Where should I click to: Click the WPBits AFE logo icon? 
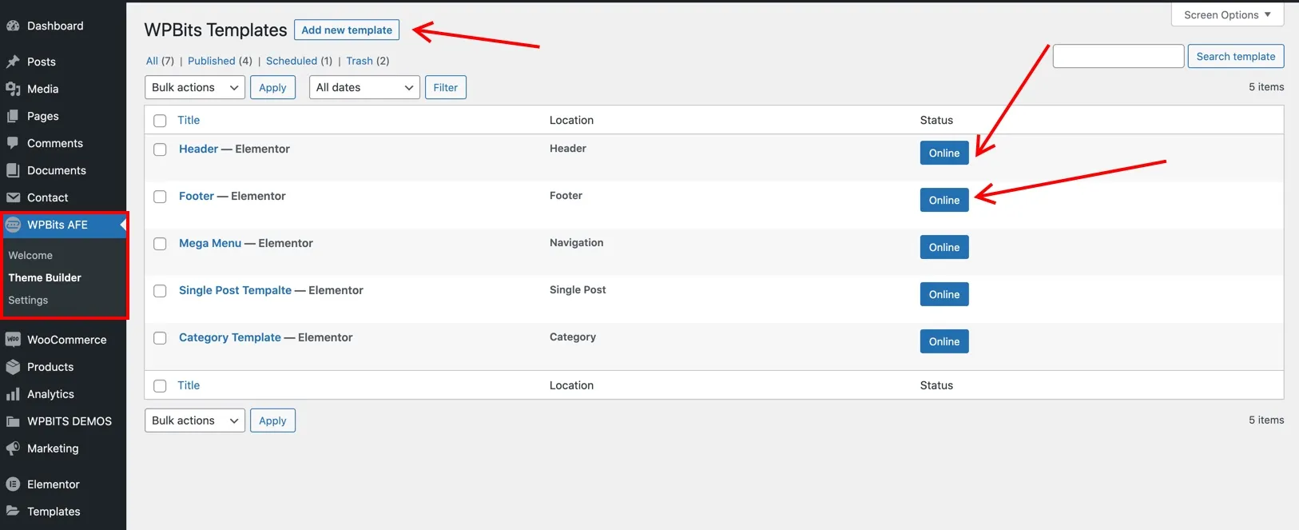coord(13,225)
